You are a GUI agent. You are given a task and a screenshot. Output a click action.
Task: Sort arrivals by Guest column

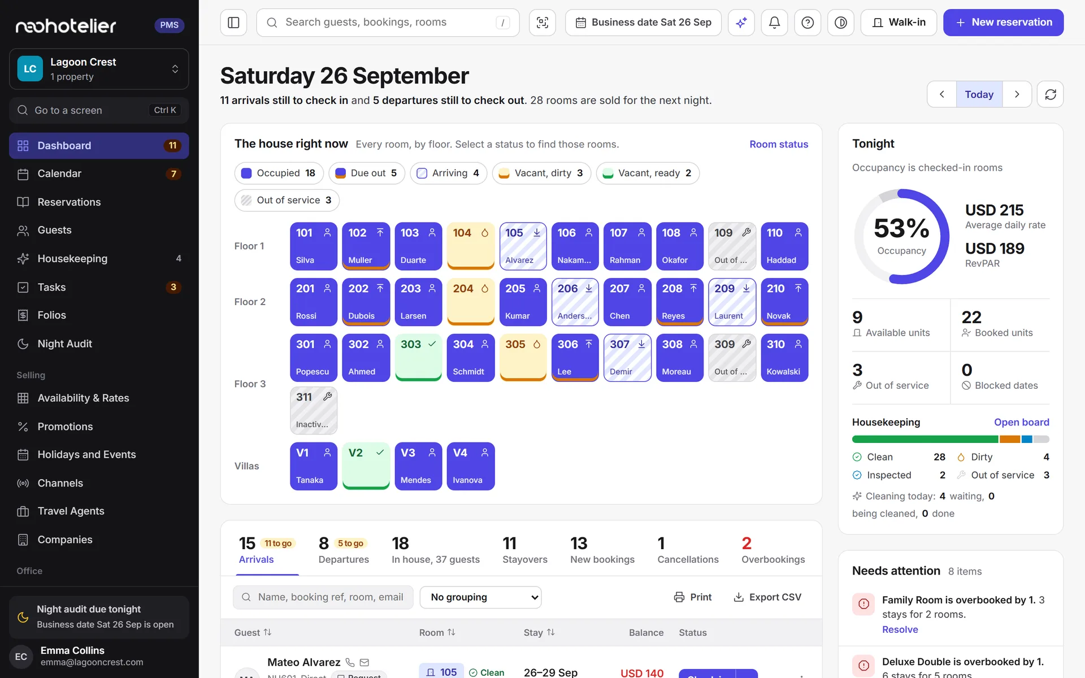[x=253, y=632]
